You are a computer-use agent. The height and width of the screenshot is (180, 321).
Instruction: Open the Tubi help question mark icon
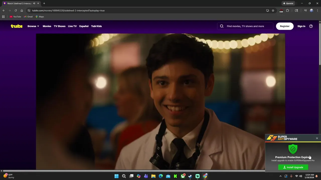tap(311, 26)
